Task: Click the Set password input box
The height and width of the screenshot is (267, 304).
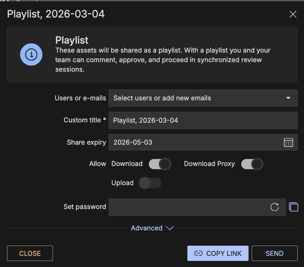Action: pos(188,207)
